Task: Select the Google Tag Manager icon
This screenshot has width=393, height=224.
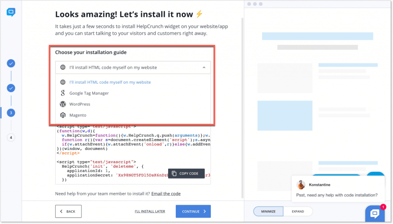Action: click(63, 93)
